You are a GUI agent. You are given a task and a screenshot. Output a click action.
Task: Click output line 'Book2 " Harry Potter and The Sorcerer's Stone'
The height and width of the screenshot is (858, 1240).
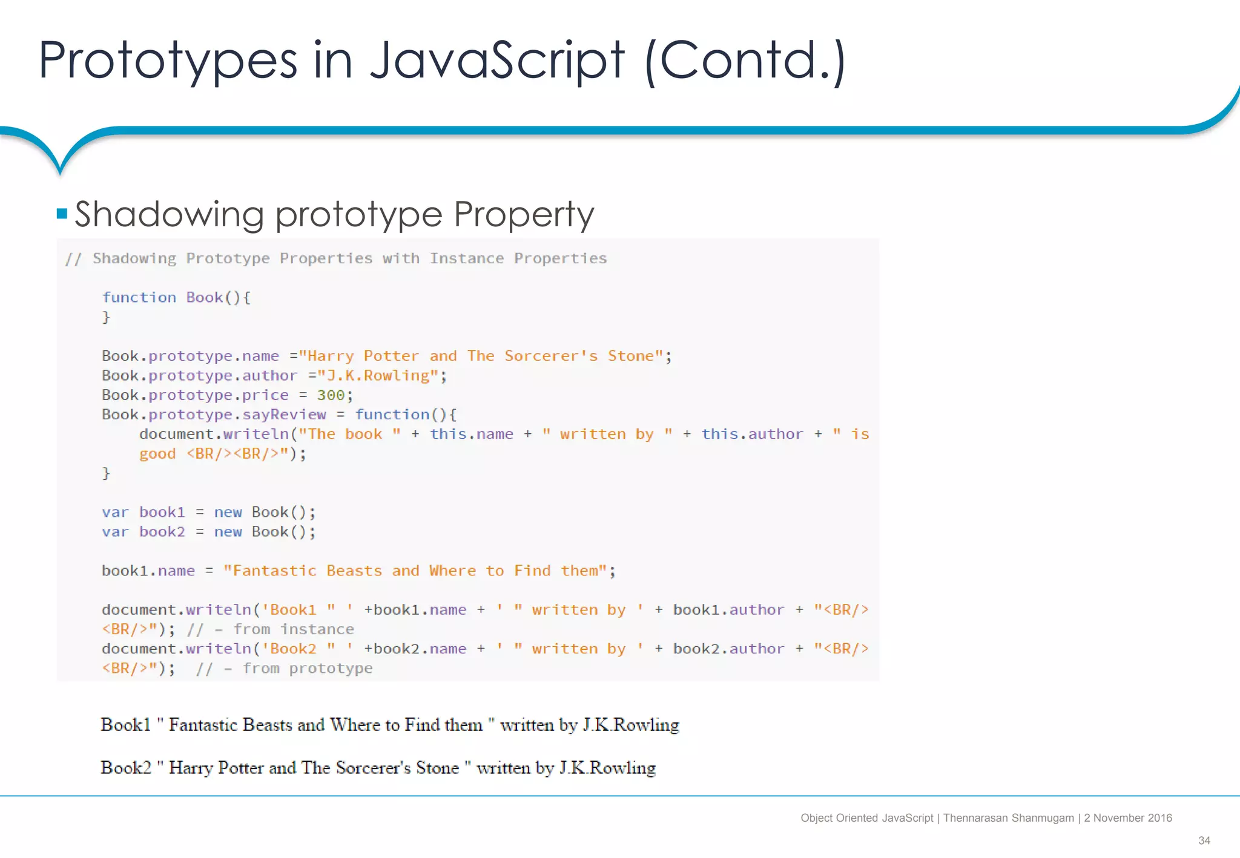click(378, 768)
